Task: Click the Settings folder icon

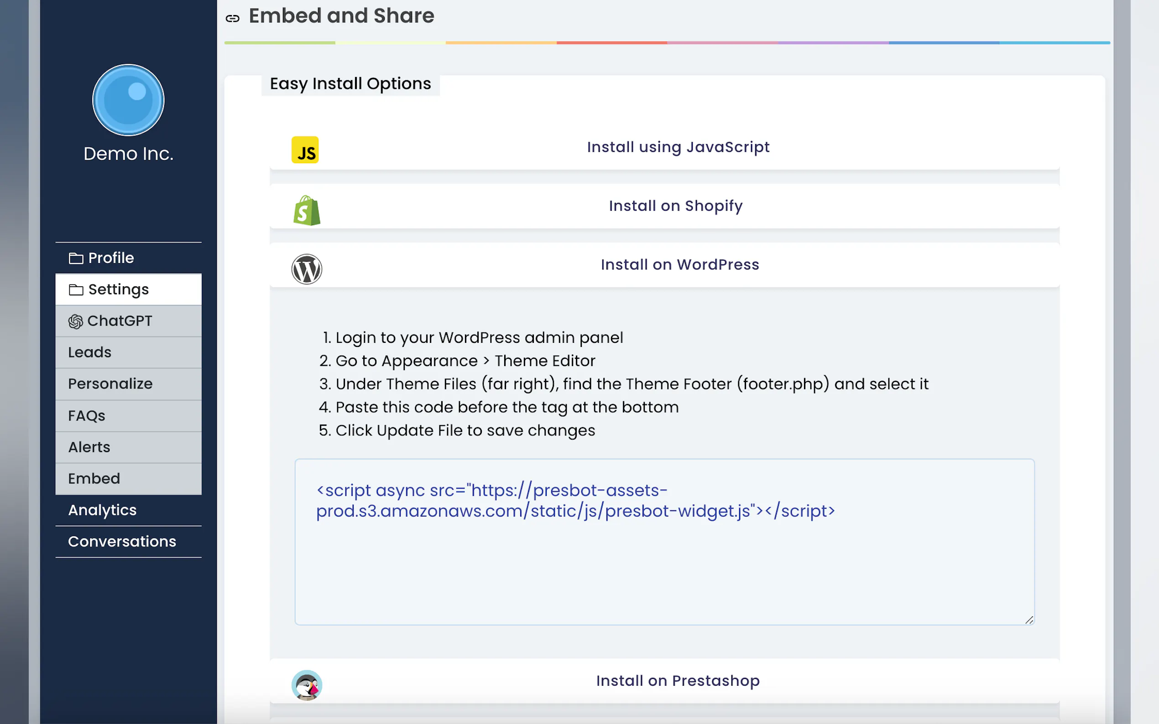Action: tap(76, 290)
